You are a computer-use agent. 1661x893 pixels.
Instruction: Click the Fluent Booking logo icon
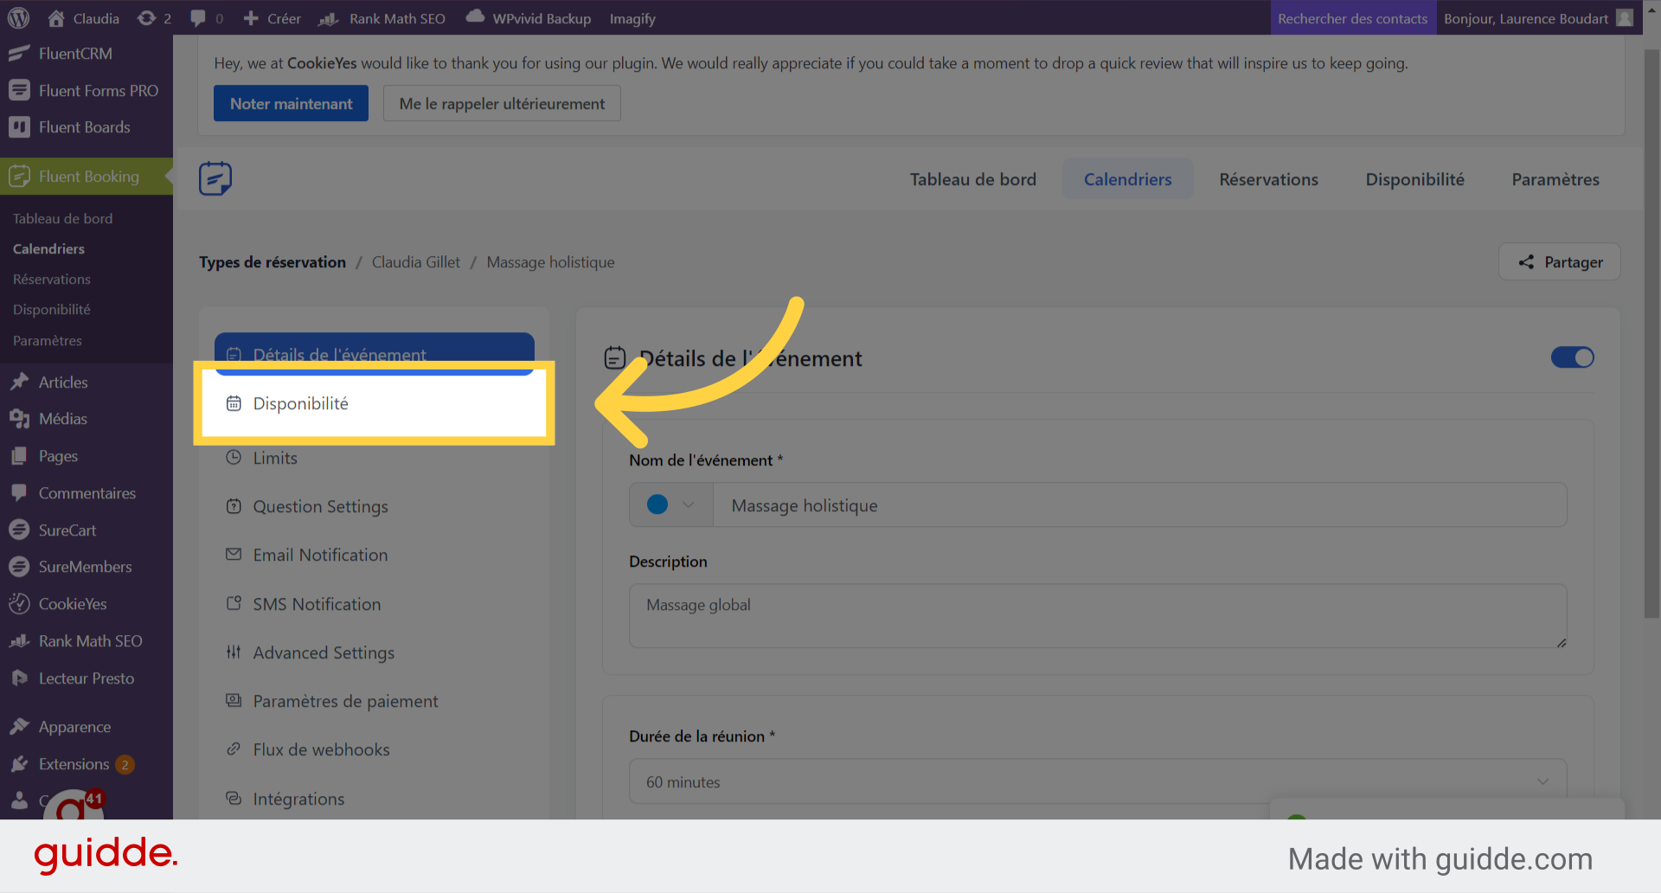point(215,179)
